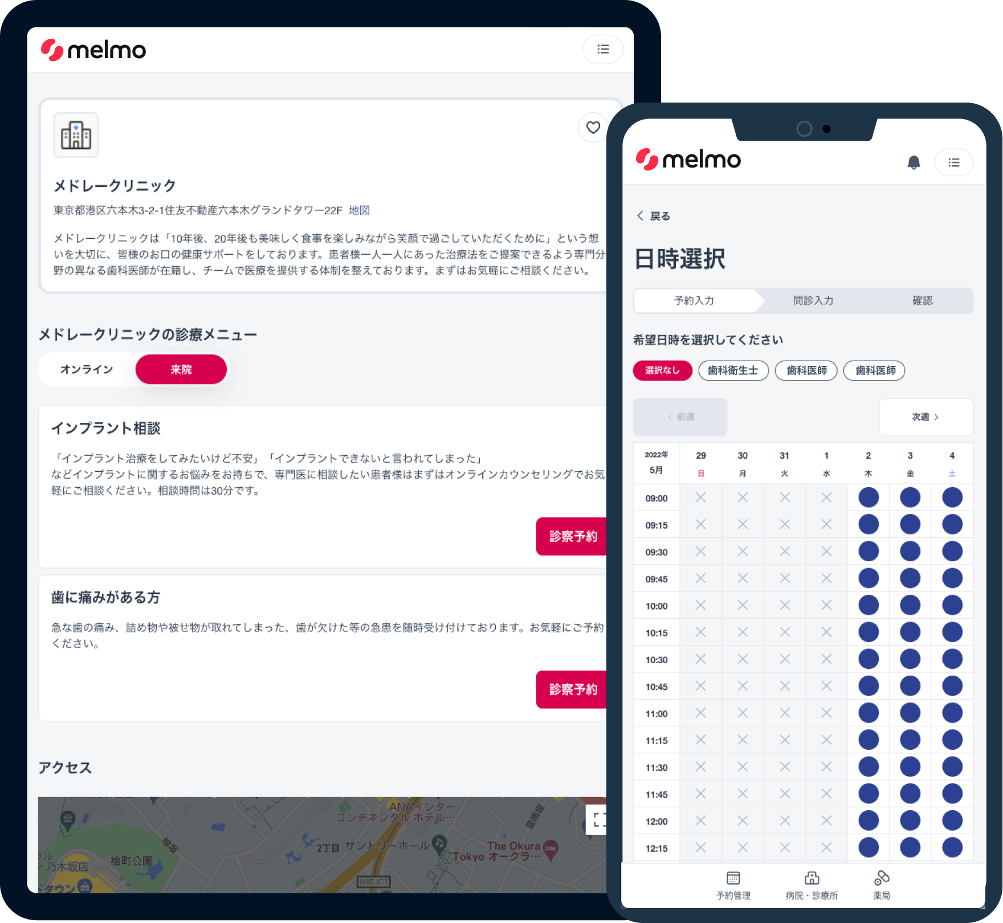
Task: Go to next week with 次週 chevron
Action: click(925, 417)
